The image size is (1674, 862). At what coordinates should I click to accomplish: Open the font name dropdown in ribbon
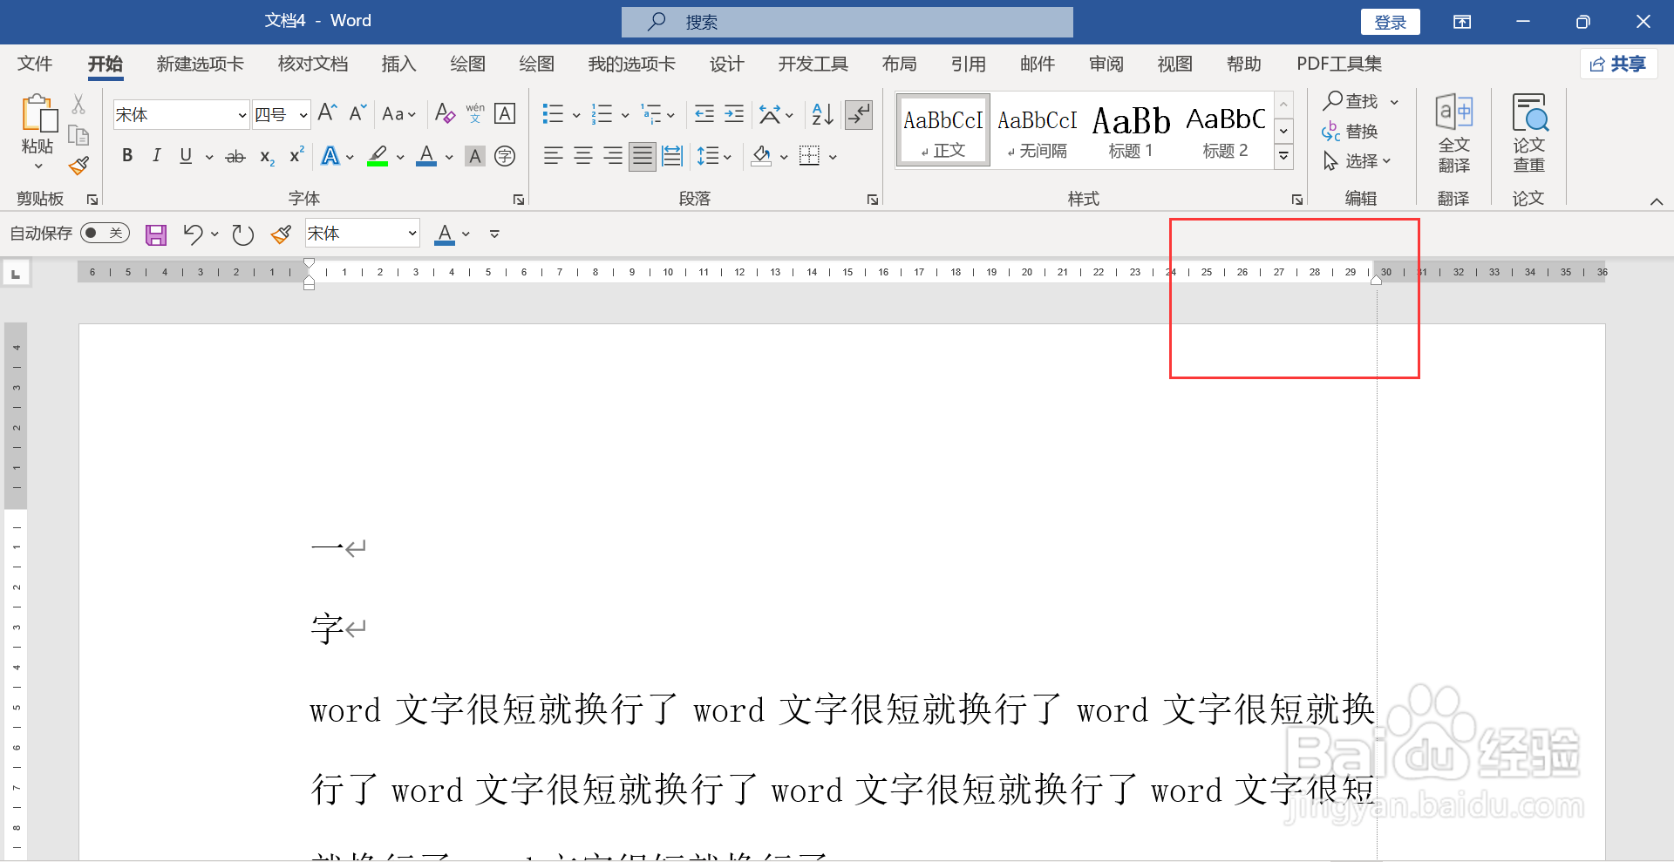(242, 115)
